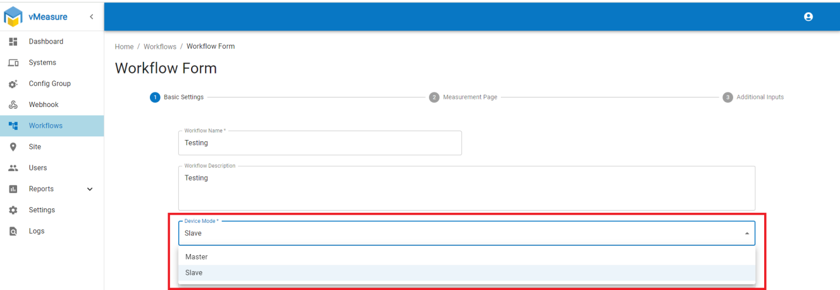Viewport: 840px width, 290px height.
Task: Select step 1 Basic Settings
Action: point(177,97)
